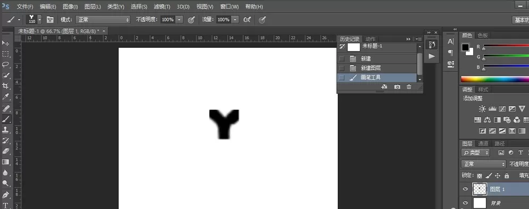Create new snapshot camera icon

coord(398,87)
